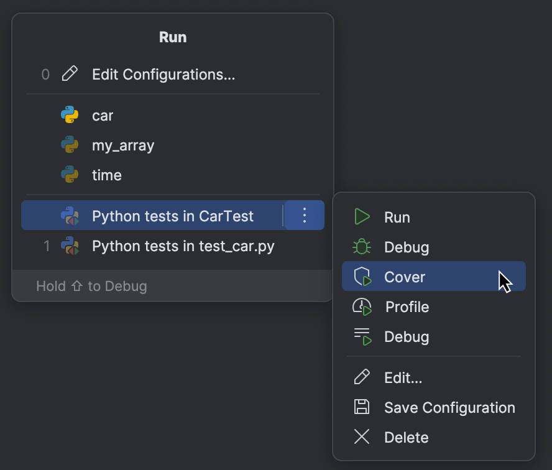The height and width of the screenshot is (470, 552).
Task: Click Delete in the context menu
Action: [406, 437]
